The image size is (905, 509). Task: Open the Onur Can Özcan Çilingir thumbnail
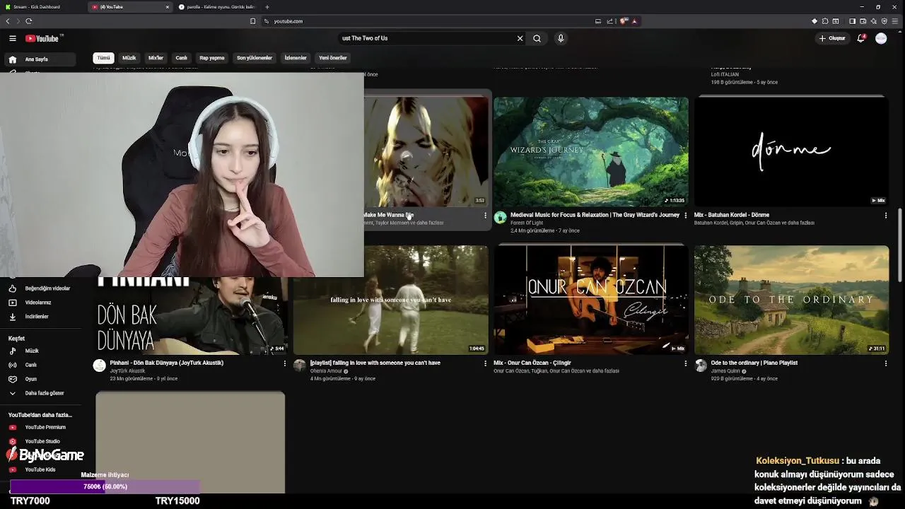point(591,300)
